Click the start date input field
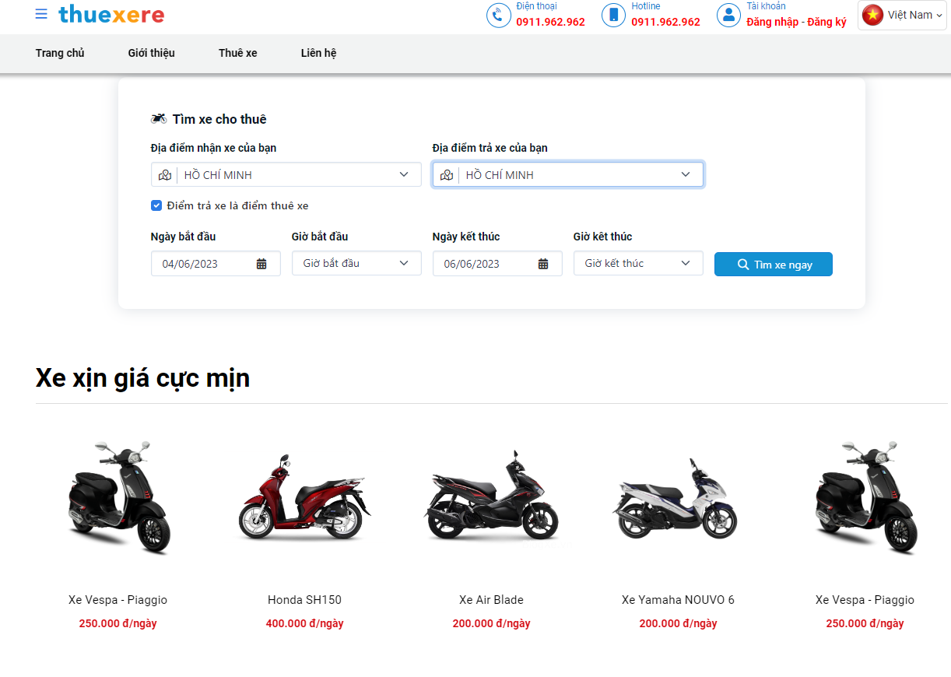Viewport: 951px width, 677px height. [204, 264]
